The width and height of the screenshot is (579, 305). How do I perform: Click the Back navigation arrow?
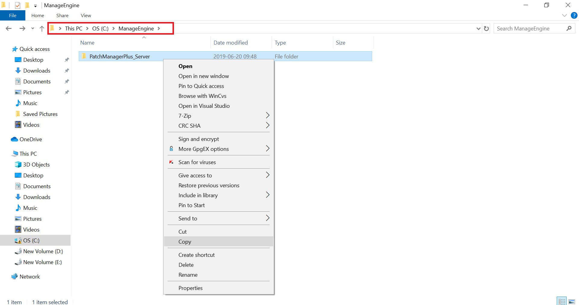coord(9,28)
